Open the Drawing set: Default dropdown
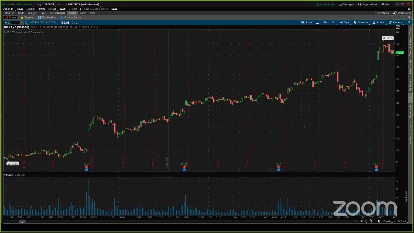The height and width of the screenshot is (233, 414). (395, 221)
